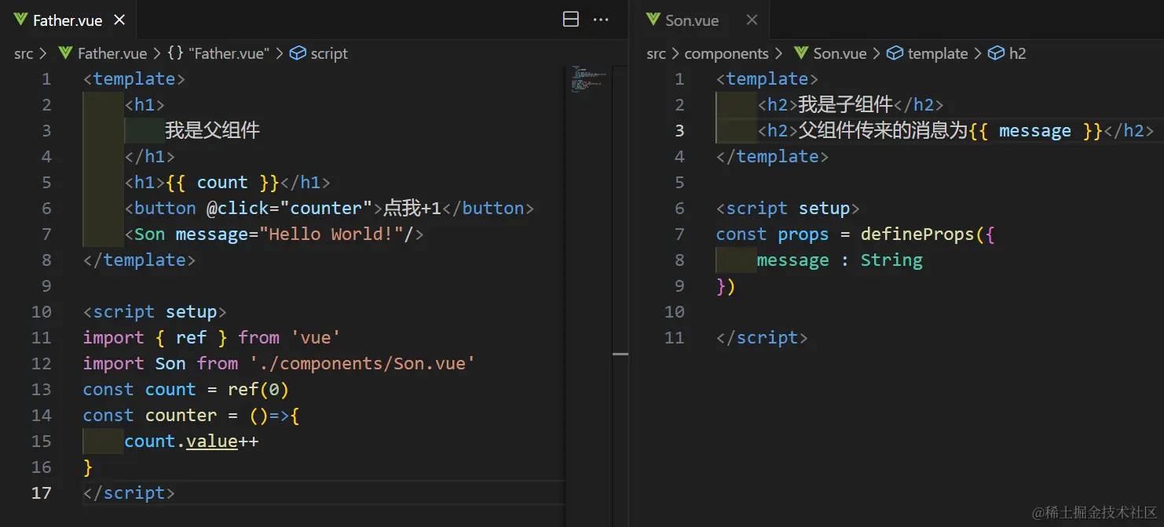Switch to the Father.vue tab
Screen dimensions: 1164x527
coord(68,20)
